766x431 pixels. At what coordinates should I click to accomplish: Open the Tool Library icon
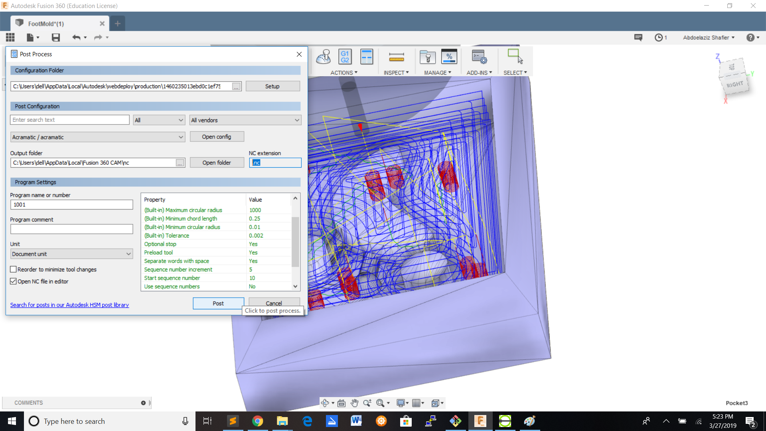point(428,57)
